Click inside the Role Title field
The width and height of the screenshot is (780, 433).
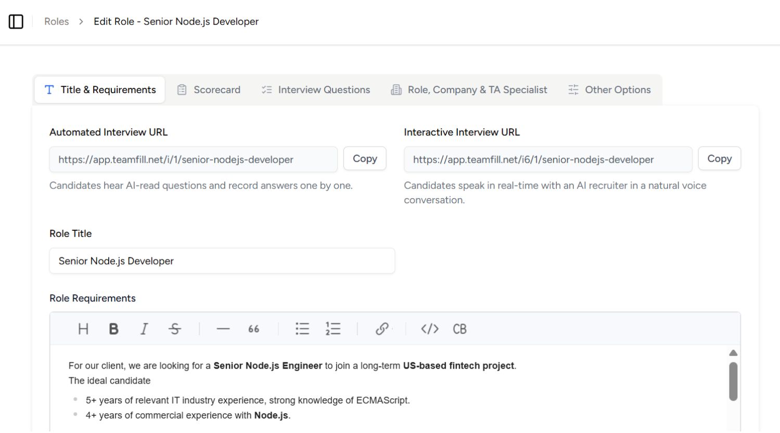tap(222, 260)
